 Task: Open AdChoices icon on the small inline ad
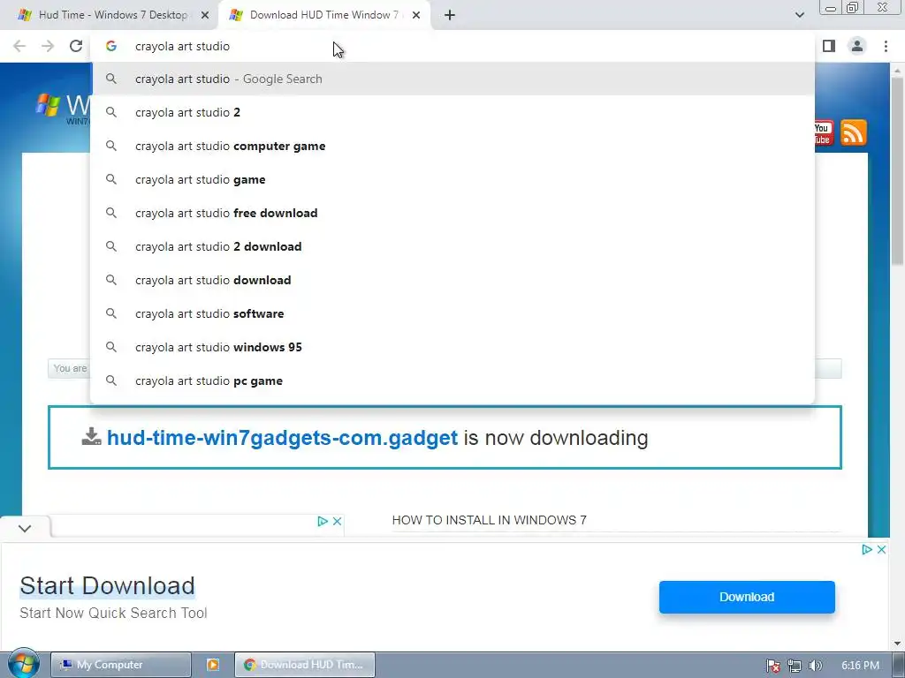click(323, 521)
